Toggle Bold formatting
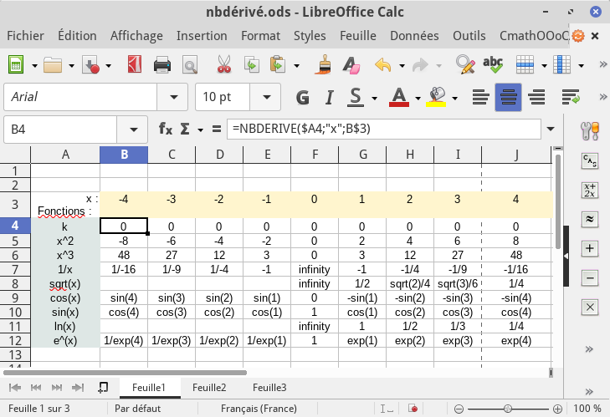Viewport: 610px width, 417px height. point(303,97)
